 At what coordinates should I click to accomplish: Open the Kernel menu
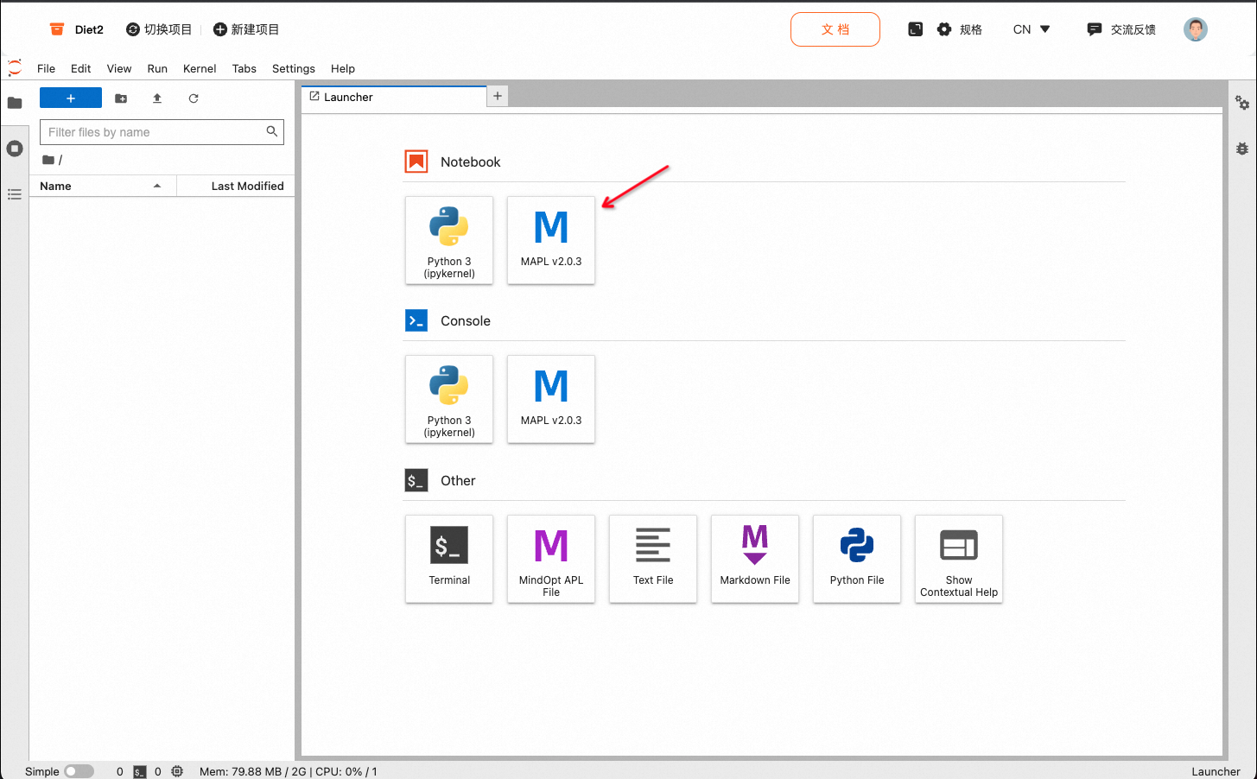(x=200, y=68)
